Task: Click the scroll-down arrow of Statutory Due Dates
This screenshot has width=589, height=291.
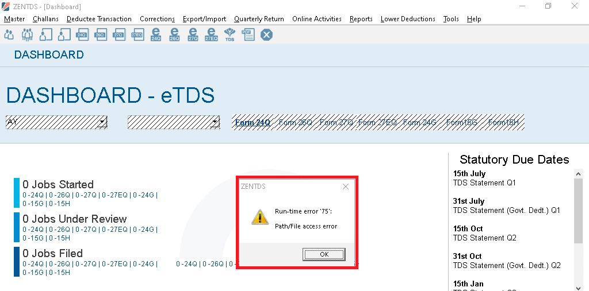Action: tap(579, 287)
